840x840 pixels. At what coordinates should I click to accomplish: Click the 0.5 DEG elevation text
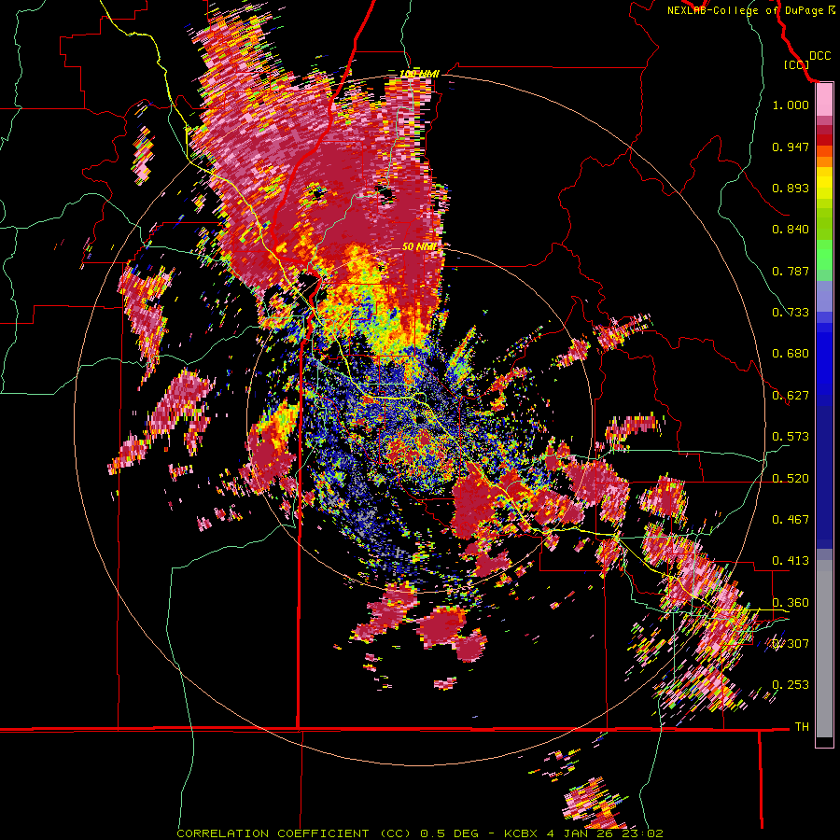pyautogui.click(x=449, y=833)
